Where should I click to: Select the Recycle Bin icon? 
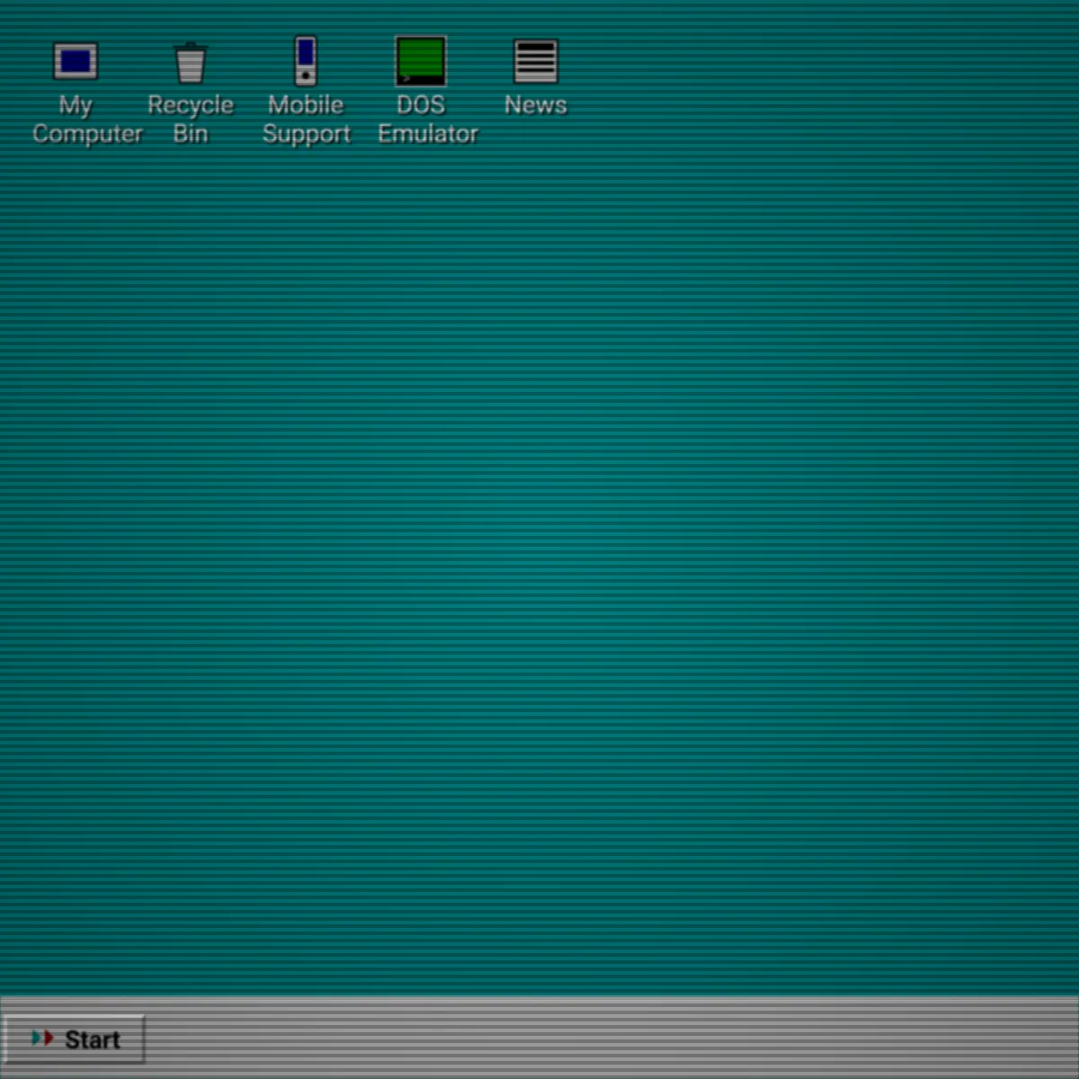191,62
